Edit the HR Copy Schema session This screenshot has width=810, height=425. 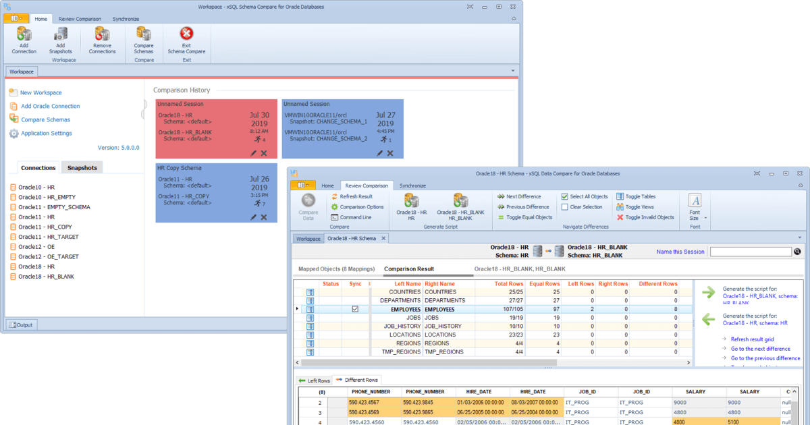(253, 217)
